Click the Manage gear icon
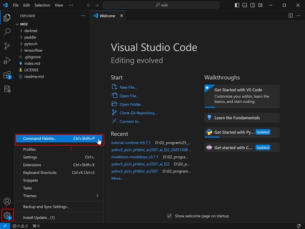This screenshot has width=305, height=229. (7, 215)
